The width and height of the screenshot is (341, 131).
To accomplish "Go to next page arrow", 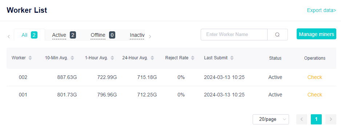I will coord(331,119).
